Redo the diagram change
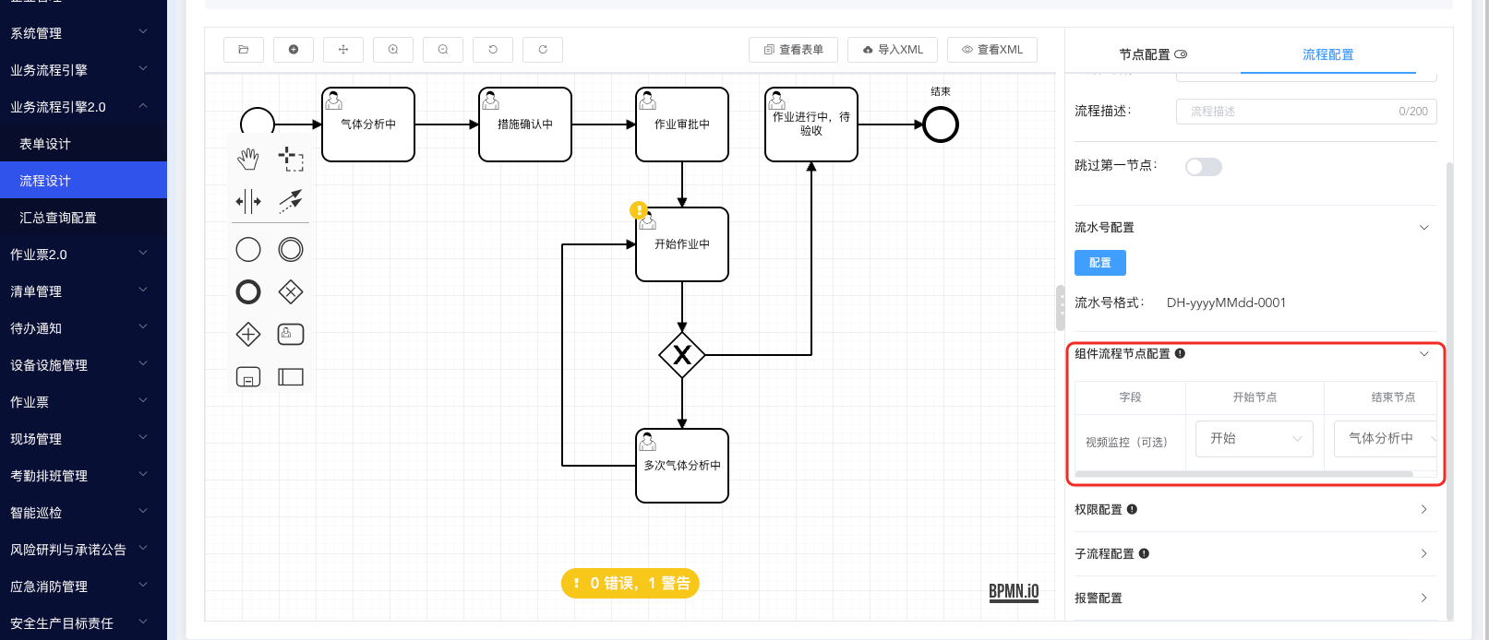This screenshot has width=1489, height=640. click(x=543, y=50)
